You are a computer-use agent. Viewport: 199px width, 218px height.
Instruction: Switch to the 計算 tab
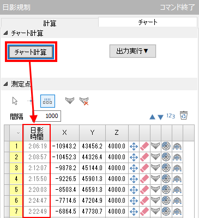click(x=50, y=23)
